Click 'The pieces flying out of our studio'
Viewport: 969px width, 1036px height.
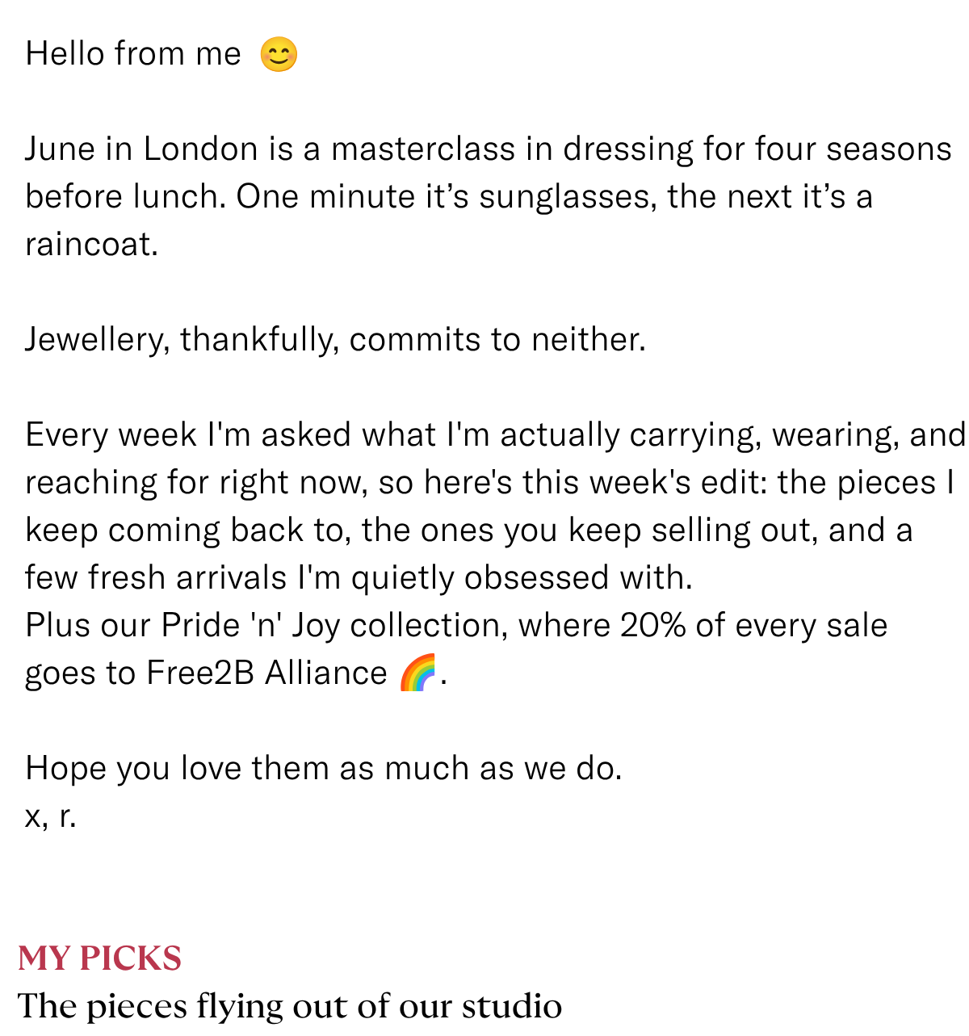(x=290, y=1006)
